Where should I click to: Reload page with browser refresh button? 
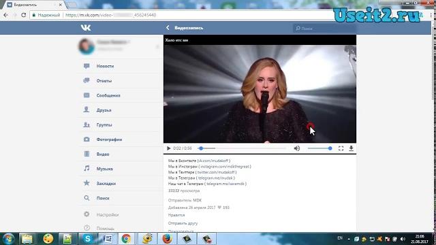point(24,15)
